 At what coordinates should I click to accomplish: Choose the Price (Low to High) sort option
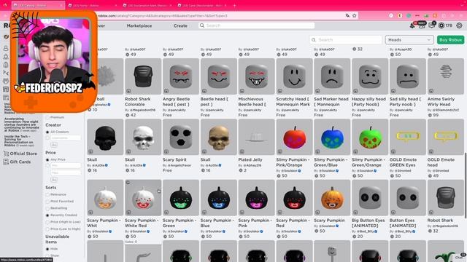pyautogui.click(x=47, y=229)
